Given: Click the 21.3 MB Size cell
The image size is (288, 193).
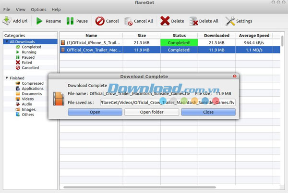Looking at the screenshot, I should click(142, 43).
